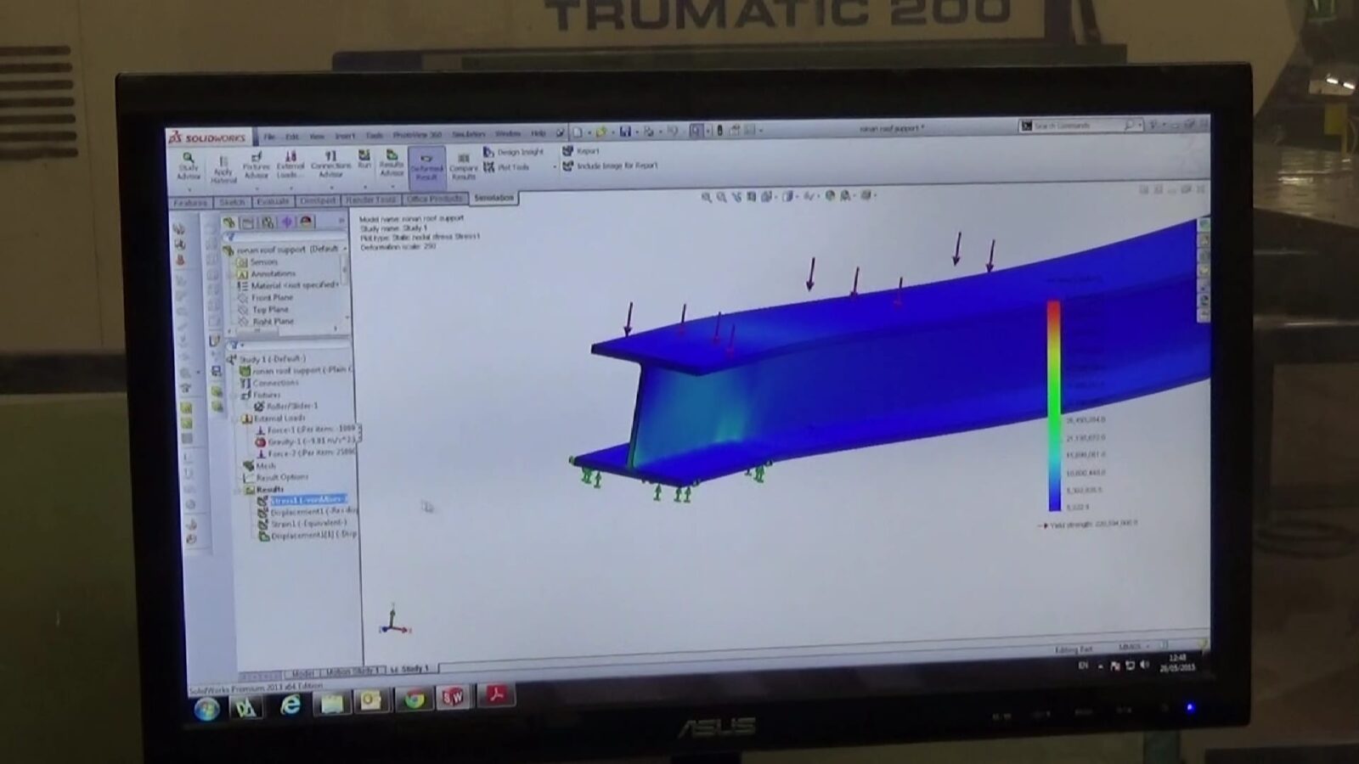Open the DisplayManager tab

(307, 222)
